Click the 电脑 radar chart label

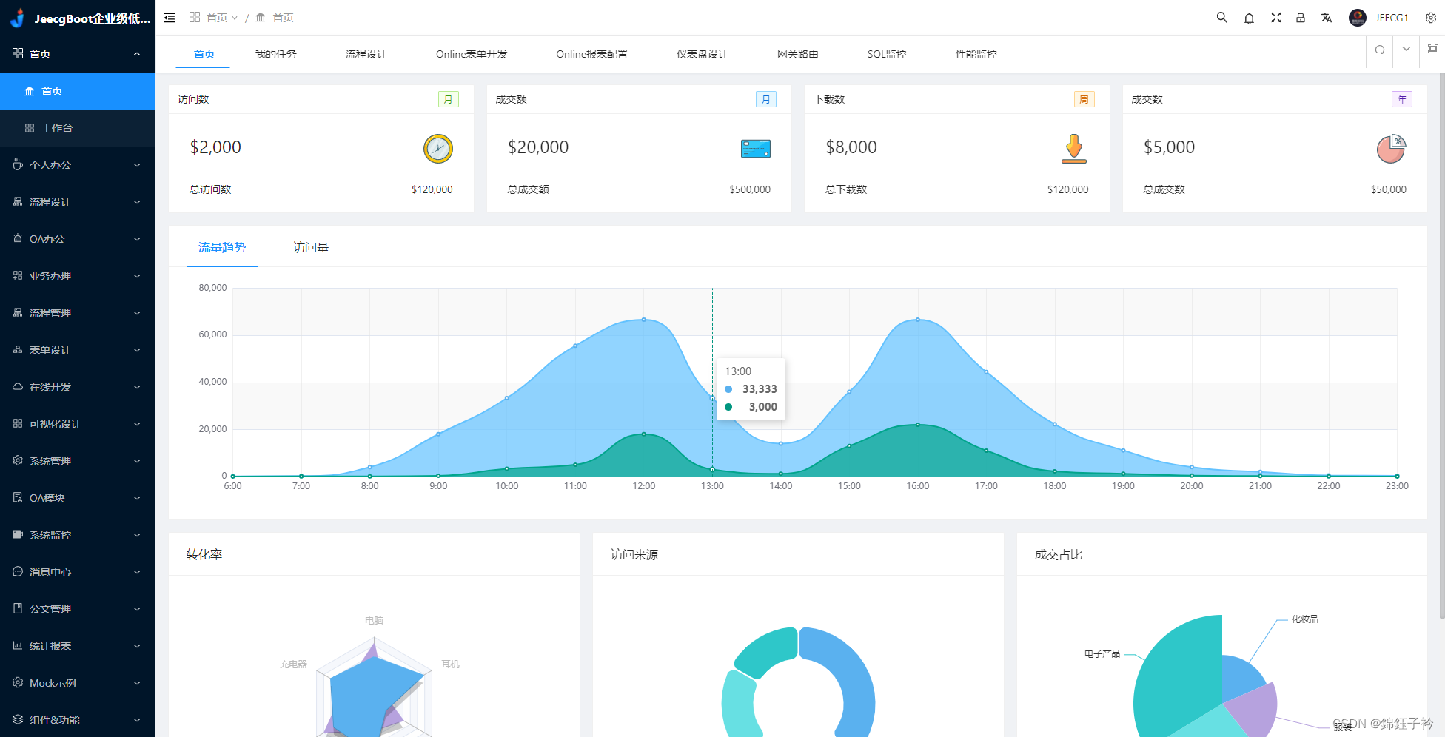[x=374, y=621]
